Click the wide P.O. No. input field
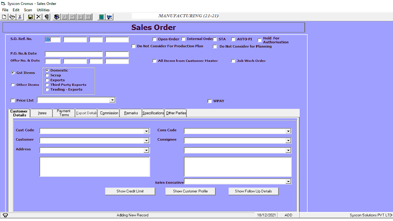This screenshot has width=393, height=221. (74, 54)
